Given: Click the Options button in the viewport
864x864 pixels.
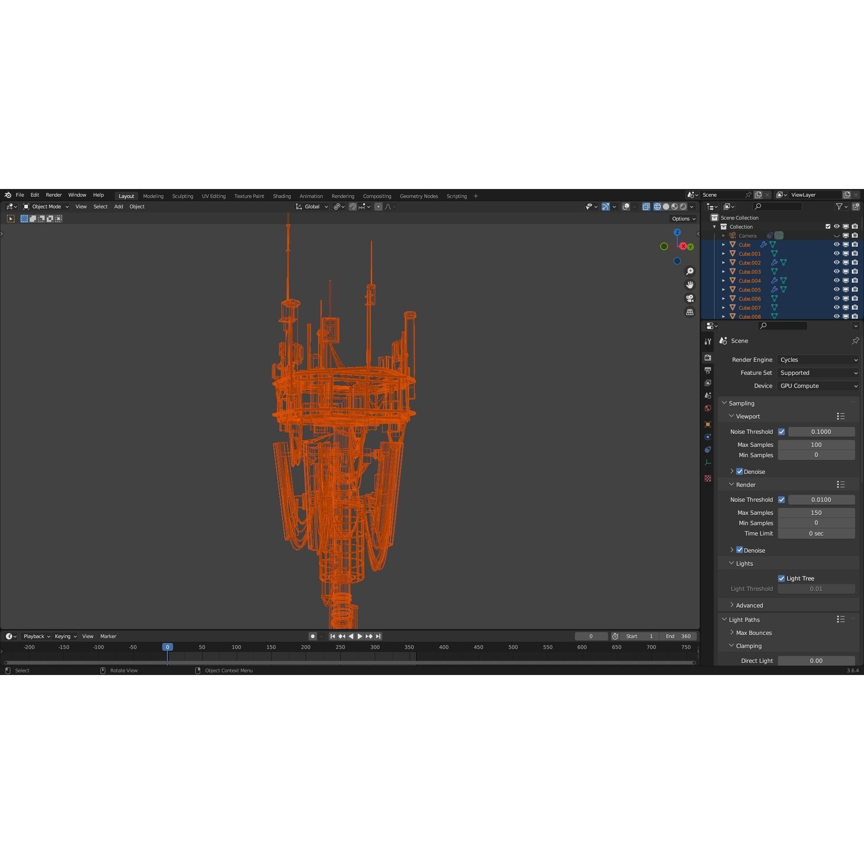Looking at the screenshot, I should tap(682, 218).
